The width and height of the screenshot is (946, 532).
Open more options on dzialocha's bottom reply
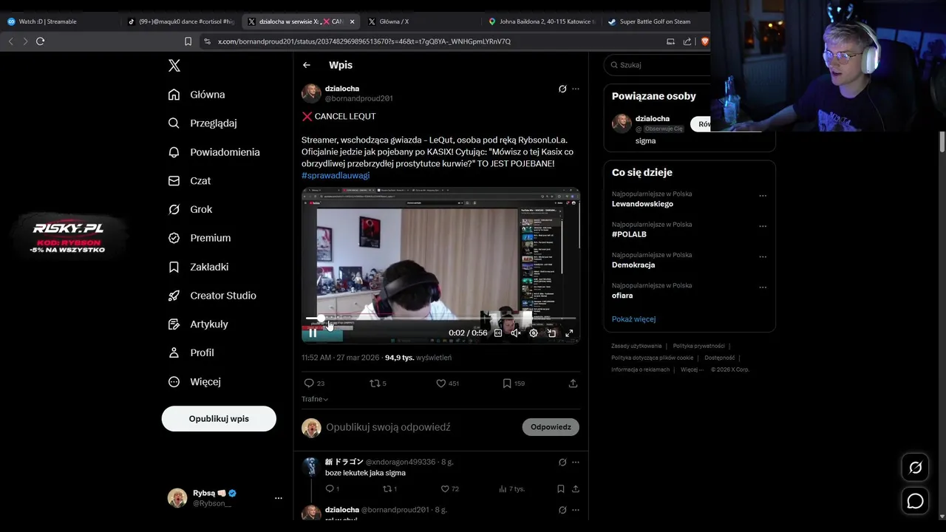point(576,510)
